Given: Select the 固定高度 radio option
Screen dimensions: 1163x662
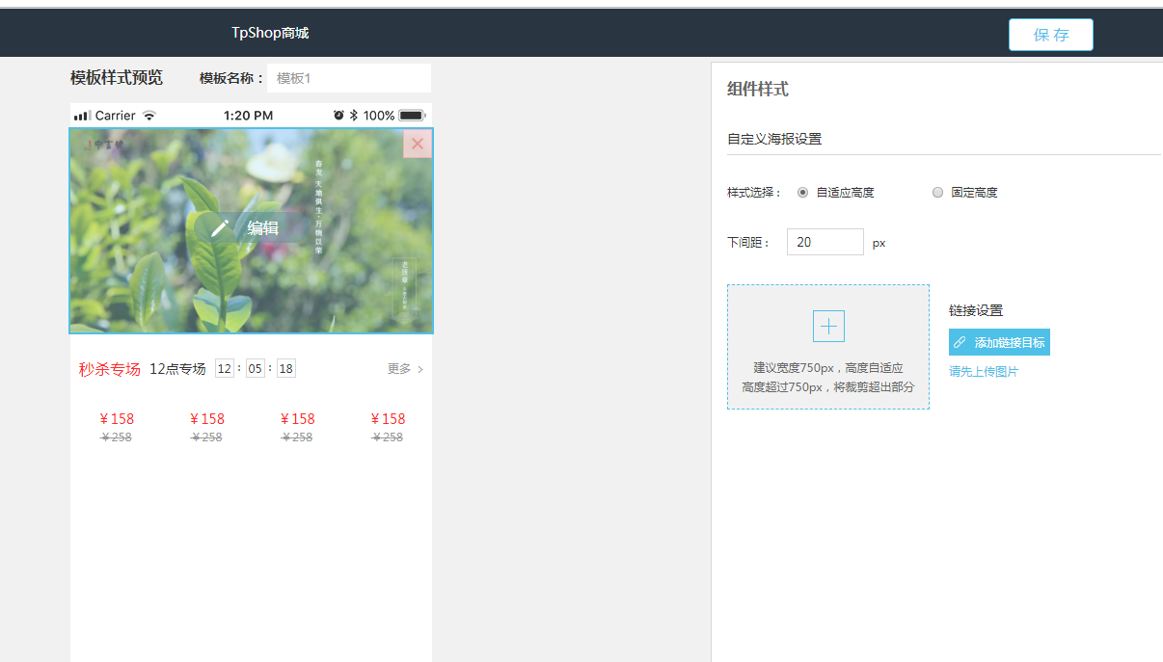Looking at the screenshot, I should click(937, 193).
